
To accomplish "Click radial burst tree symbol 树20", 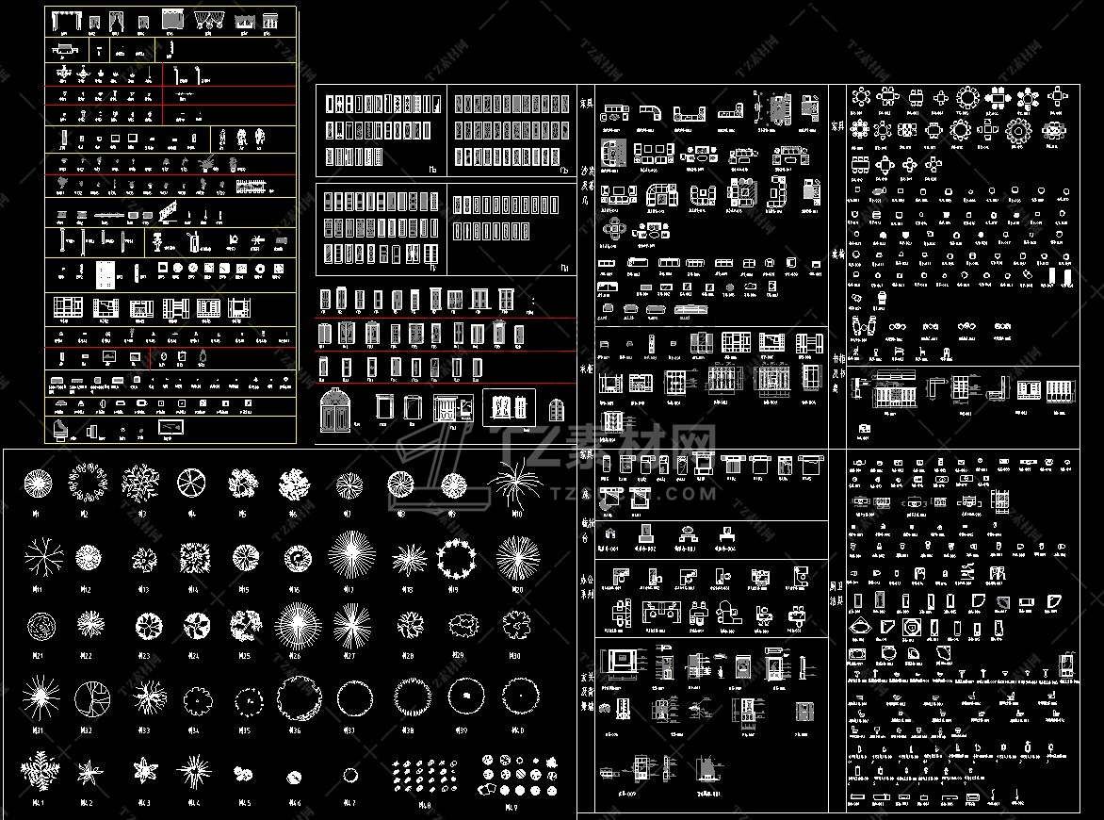I will (518, 558).
